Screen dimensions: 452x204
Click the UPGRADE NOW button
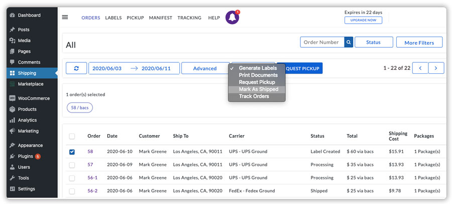363,20
